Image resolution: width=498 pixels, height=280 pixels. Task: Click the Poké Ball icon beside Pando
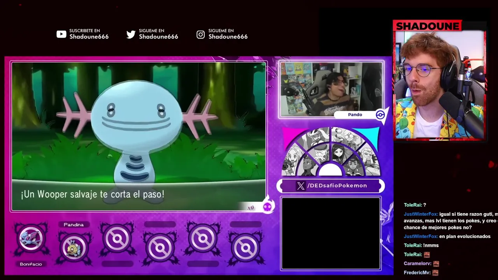point(380,115)
